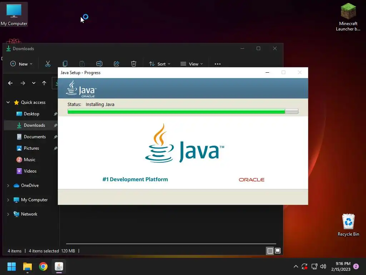Screen dimensions: 366x275
Task: Expand the OneDrive tree node
Action: click(x=8, y=185)
